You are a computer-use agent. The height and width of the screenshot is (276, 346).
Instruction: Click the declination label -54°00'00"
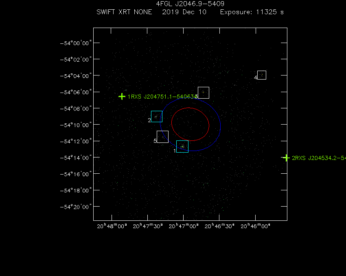(x=76, y=43)
